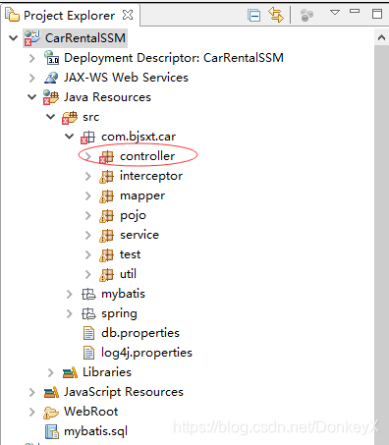Screen dimensions: 389x445
Task: Select Deployment Descriptor: CarRentalSSM text
Action: coord(174,58)
